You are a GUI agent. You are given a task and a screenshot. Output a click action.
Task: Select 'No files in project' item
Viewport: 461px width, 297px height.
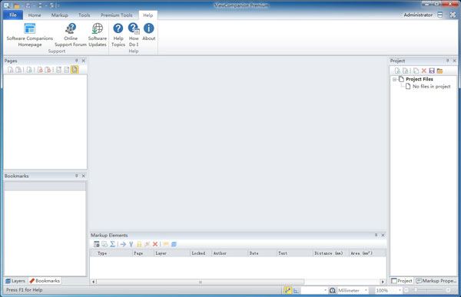[431, 87]
